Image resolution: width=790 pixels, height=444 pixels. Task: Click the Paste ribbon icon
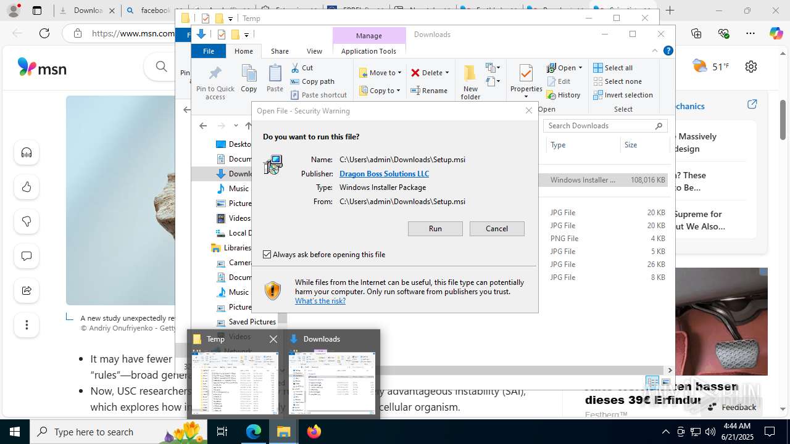coord(275,74)
